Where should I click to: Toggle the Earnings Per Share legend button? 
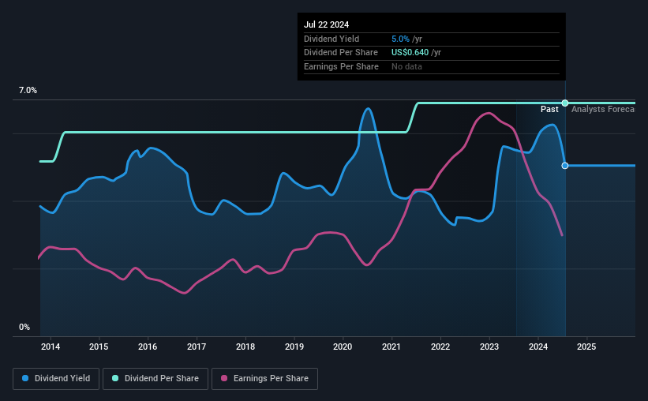pyautogui.click(x=264, y=379)
